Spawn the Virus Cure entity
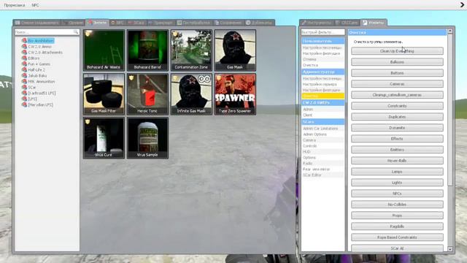Screen dimensions: 467x263 (104, 138)
